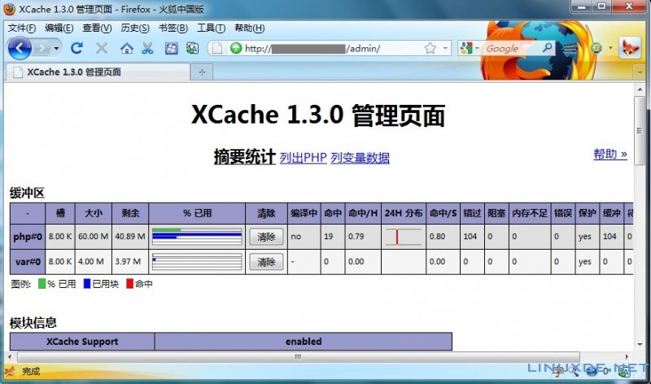The image size is (651, 384).
Task: Click the 40.89 M remaining cell
Action: pos(130,237)
